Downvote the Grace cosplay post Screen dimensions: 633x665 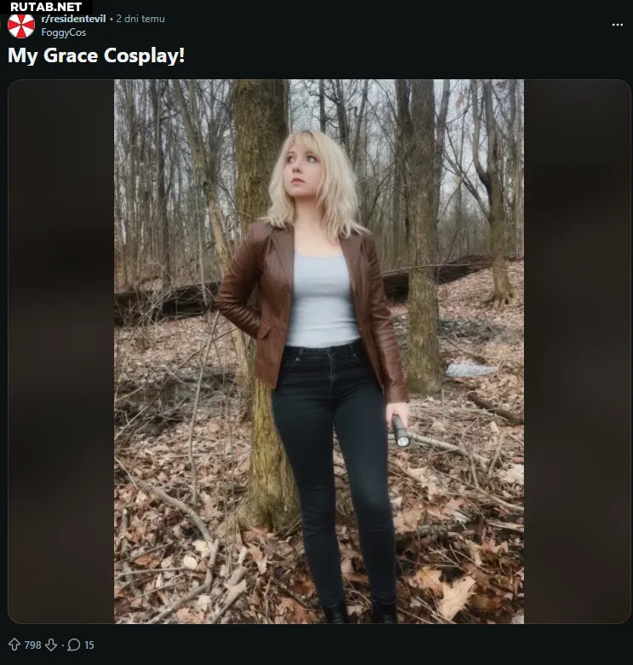52,645
